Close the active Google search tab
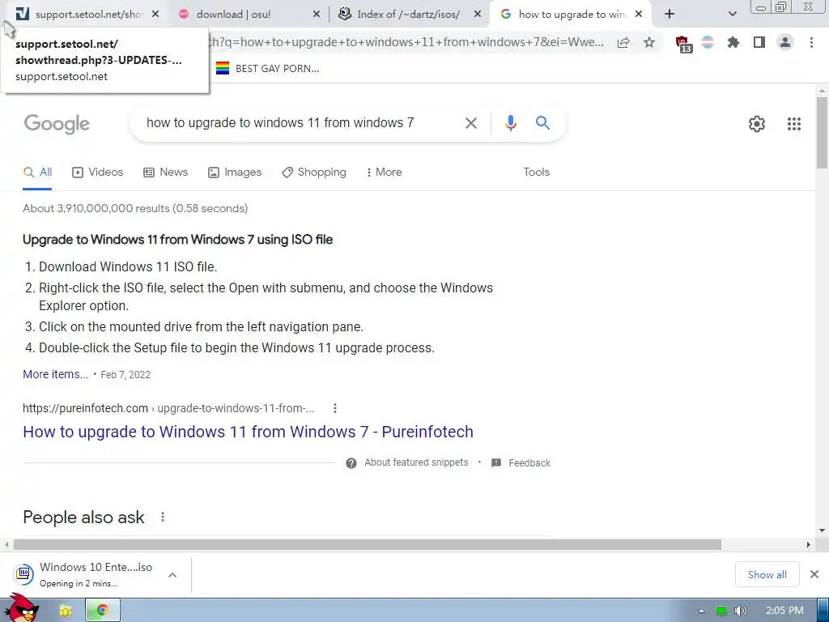829x622 pixels. 639,15
